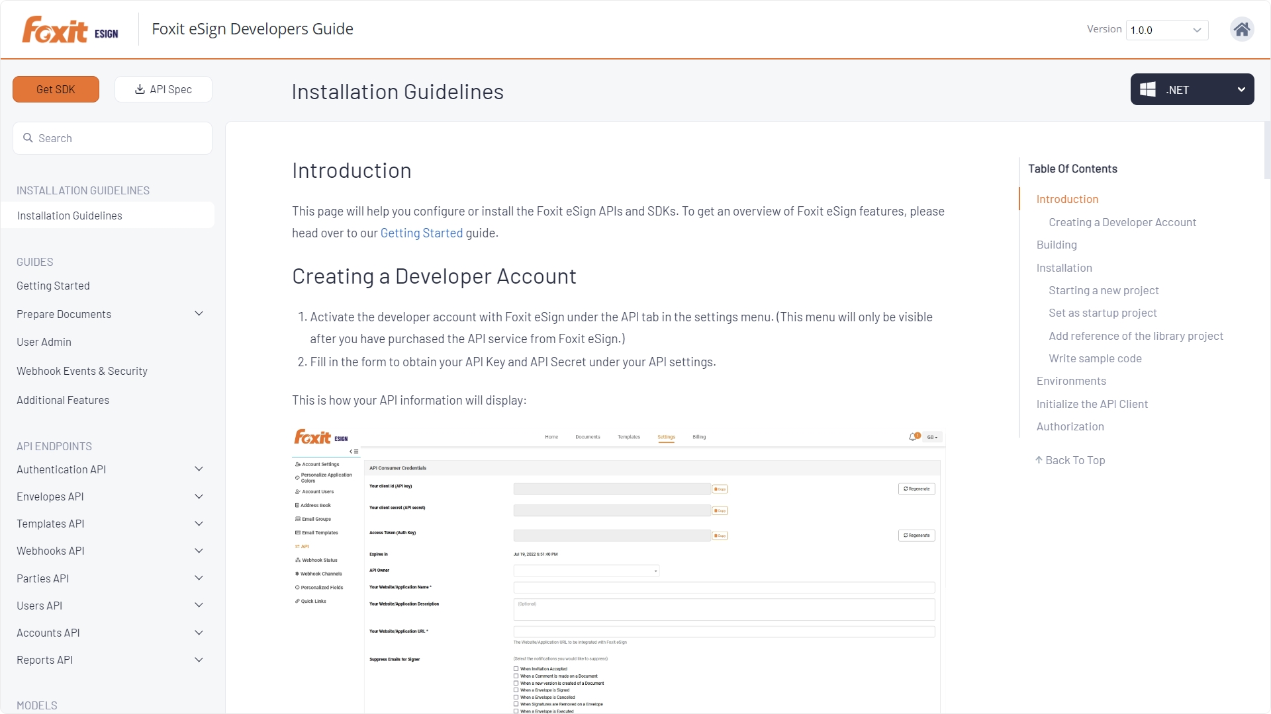Expand Accounts API section
The image size is (1271, 714).
tap(199, 633)
